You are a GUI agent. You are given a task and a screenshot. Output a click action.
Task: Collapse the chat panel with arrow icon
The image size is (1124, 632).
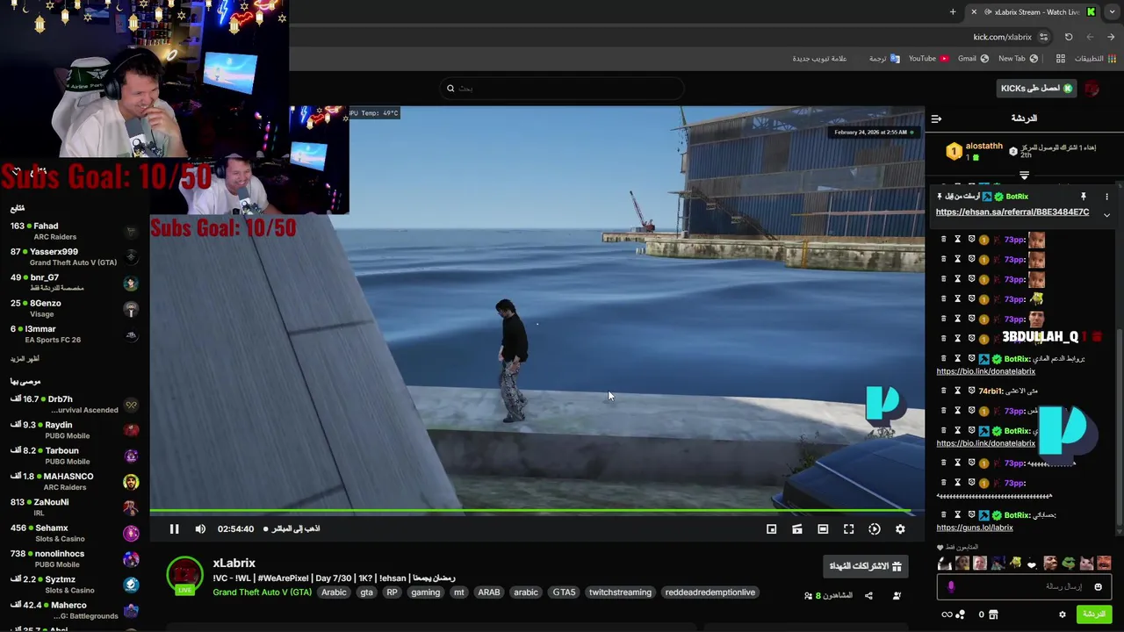tap(936, 118)
